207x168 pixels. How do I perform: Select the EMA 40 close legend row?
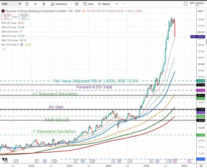pos(13,27)
